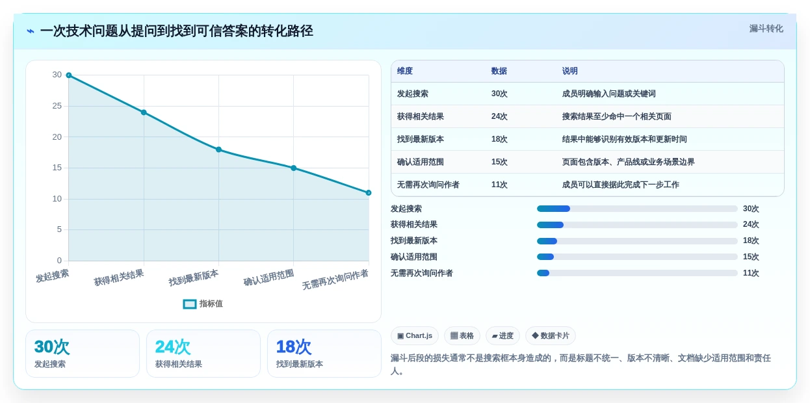Viewport: 810px width, 403px height.
Task: Click the 30 y-axis tick label
Action: [57, 75]
